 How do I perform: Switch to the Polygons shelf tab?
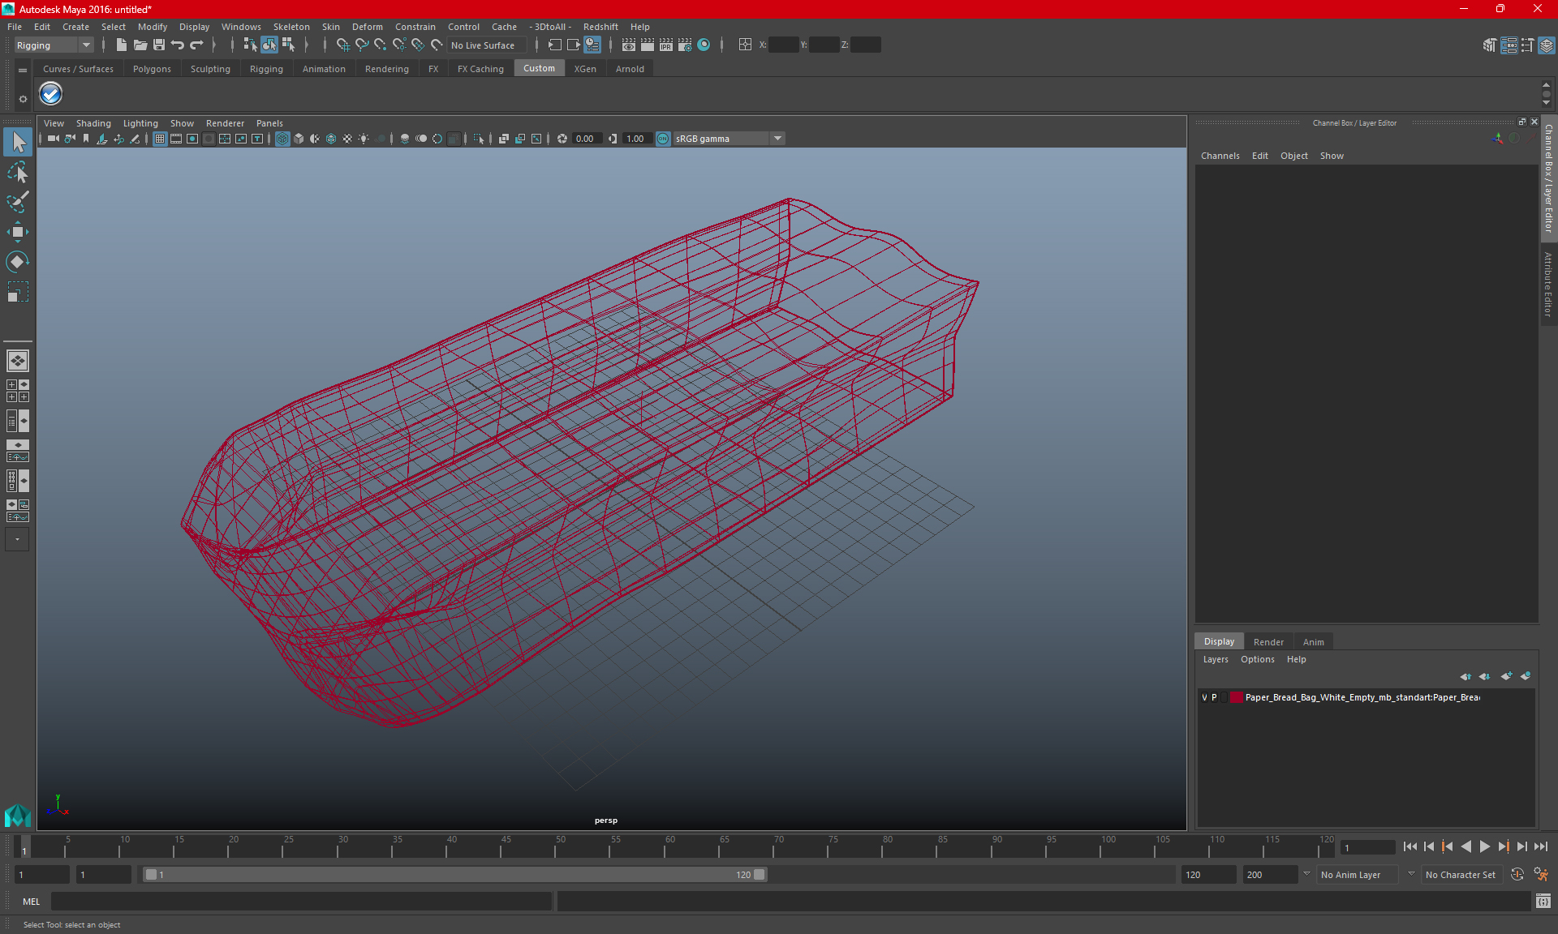[x=152, y=69]
